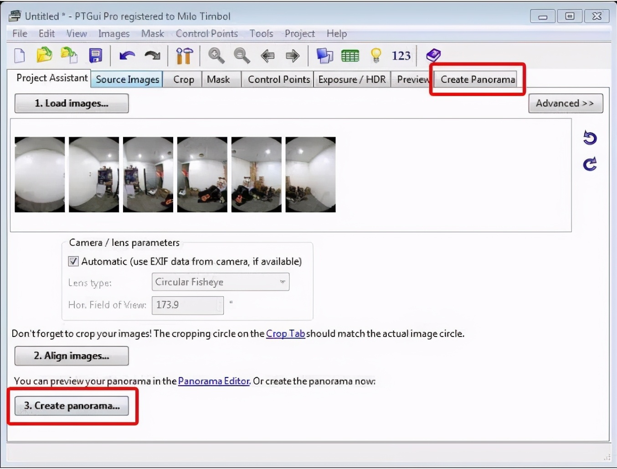Click the "Camera / lens parameters" group label
This screenshot has height=469, width=617.
tap(124, 243)
